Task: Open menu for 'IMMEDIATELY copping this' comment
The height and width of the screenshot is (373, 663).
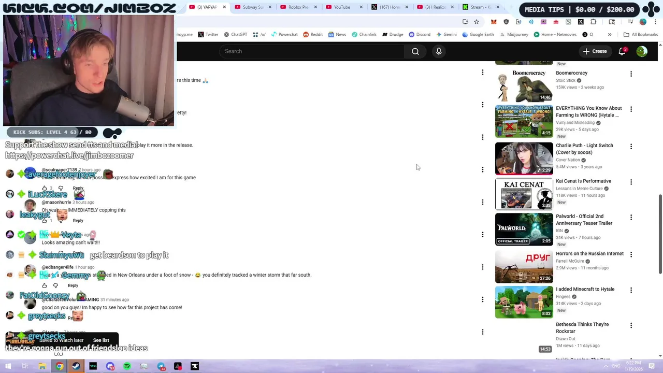Action: (x=483, y=202)
